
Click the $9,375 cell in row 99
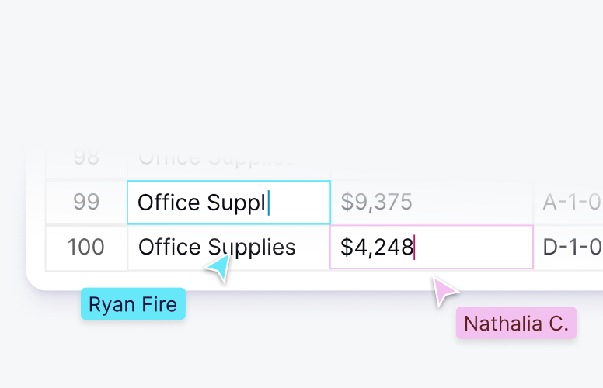pos(431,203)
